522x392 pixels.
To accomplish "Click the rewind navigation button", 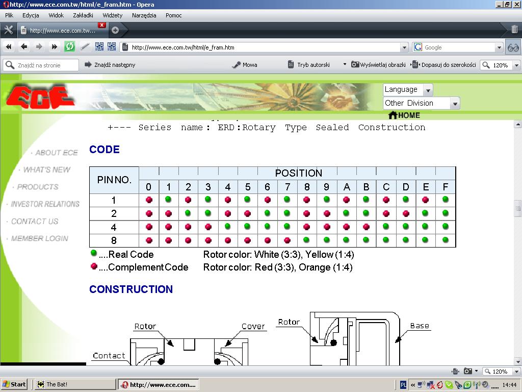I will (x=9, y=47).
